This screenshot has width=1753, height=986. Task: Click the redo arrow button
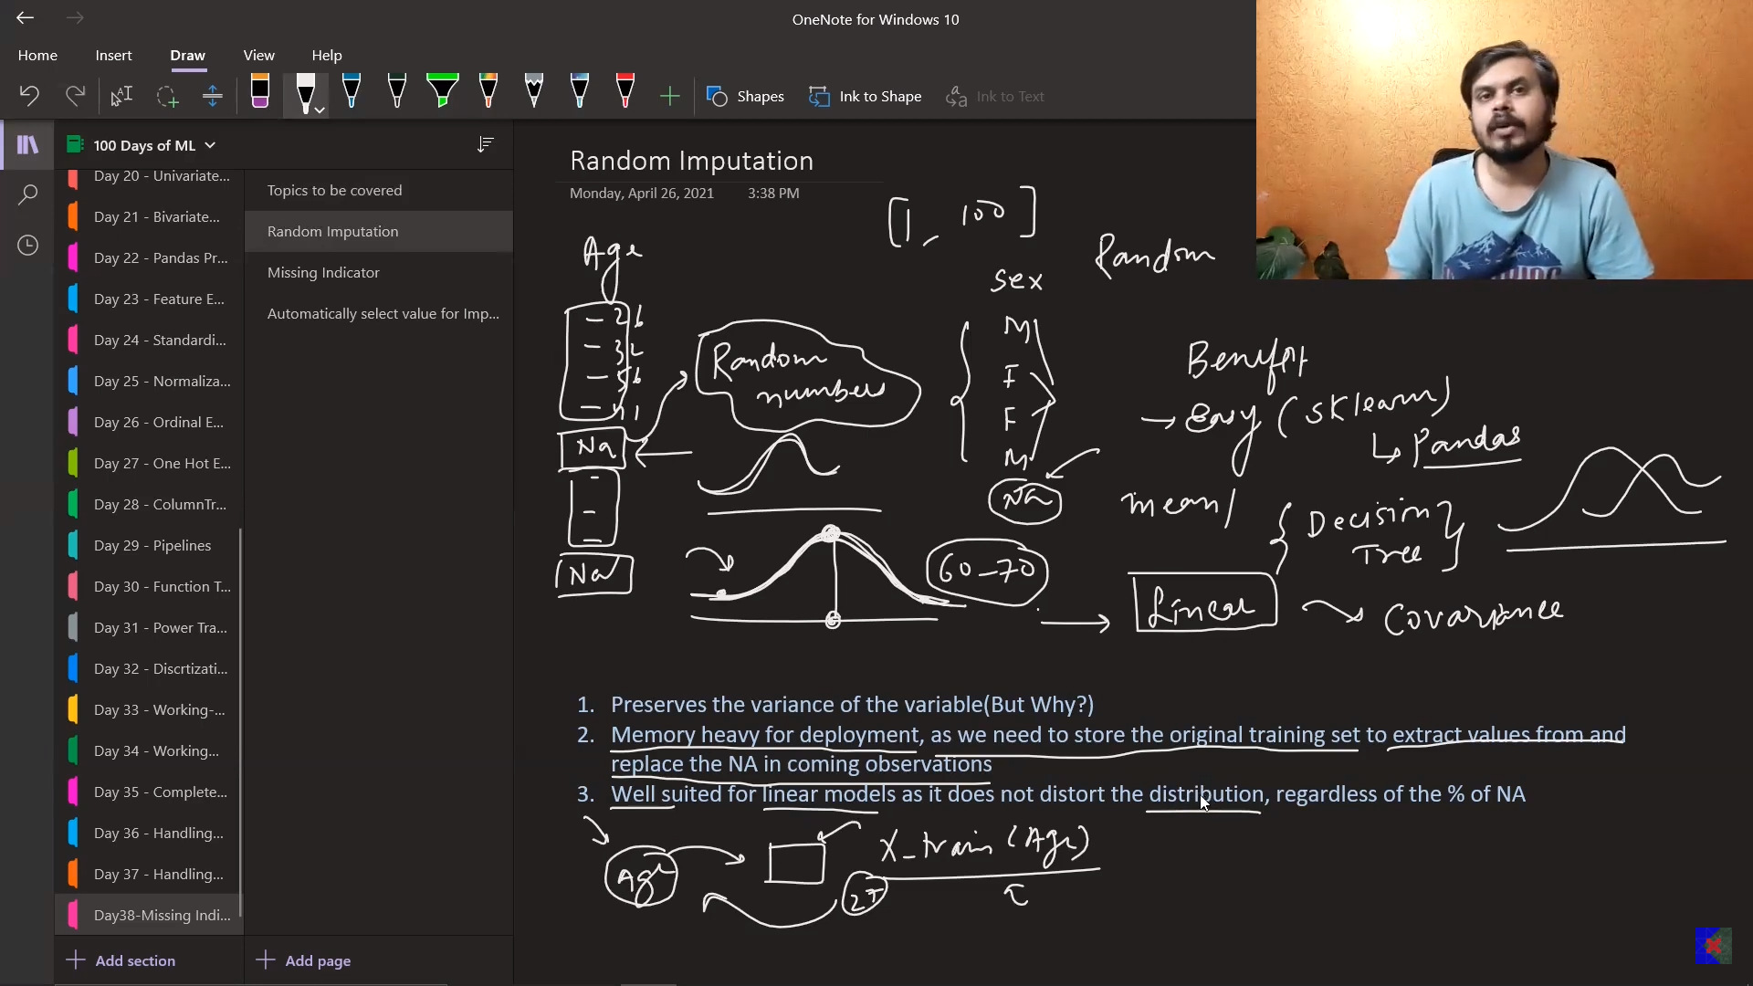(x=73, y=96)
